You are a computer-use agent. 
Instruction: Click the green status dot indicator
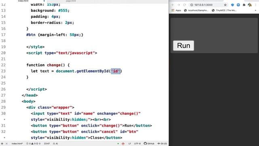(x=118, y=144)
